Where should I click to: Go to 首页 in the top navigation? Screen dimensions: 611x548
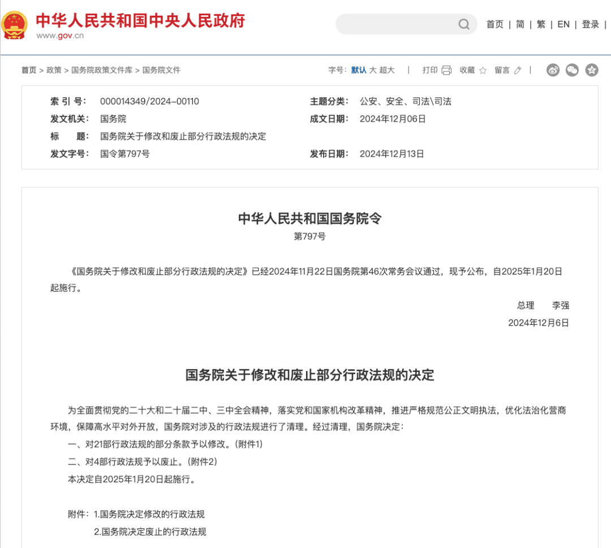click(495, 24)
